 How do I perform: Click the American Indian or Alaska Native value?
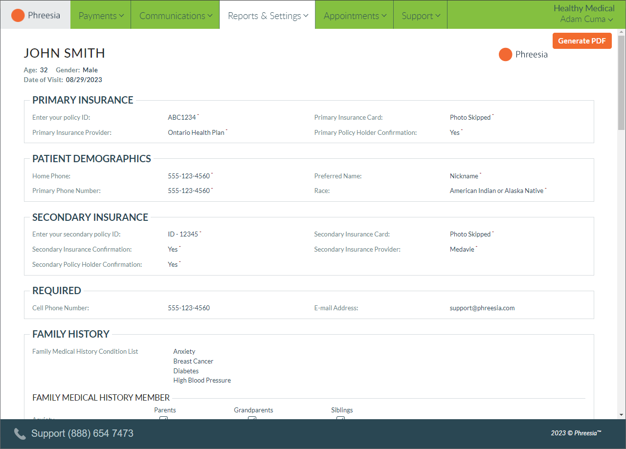[x=497, y=191]
